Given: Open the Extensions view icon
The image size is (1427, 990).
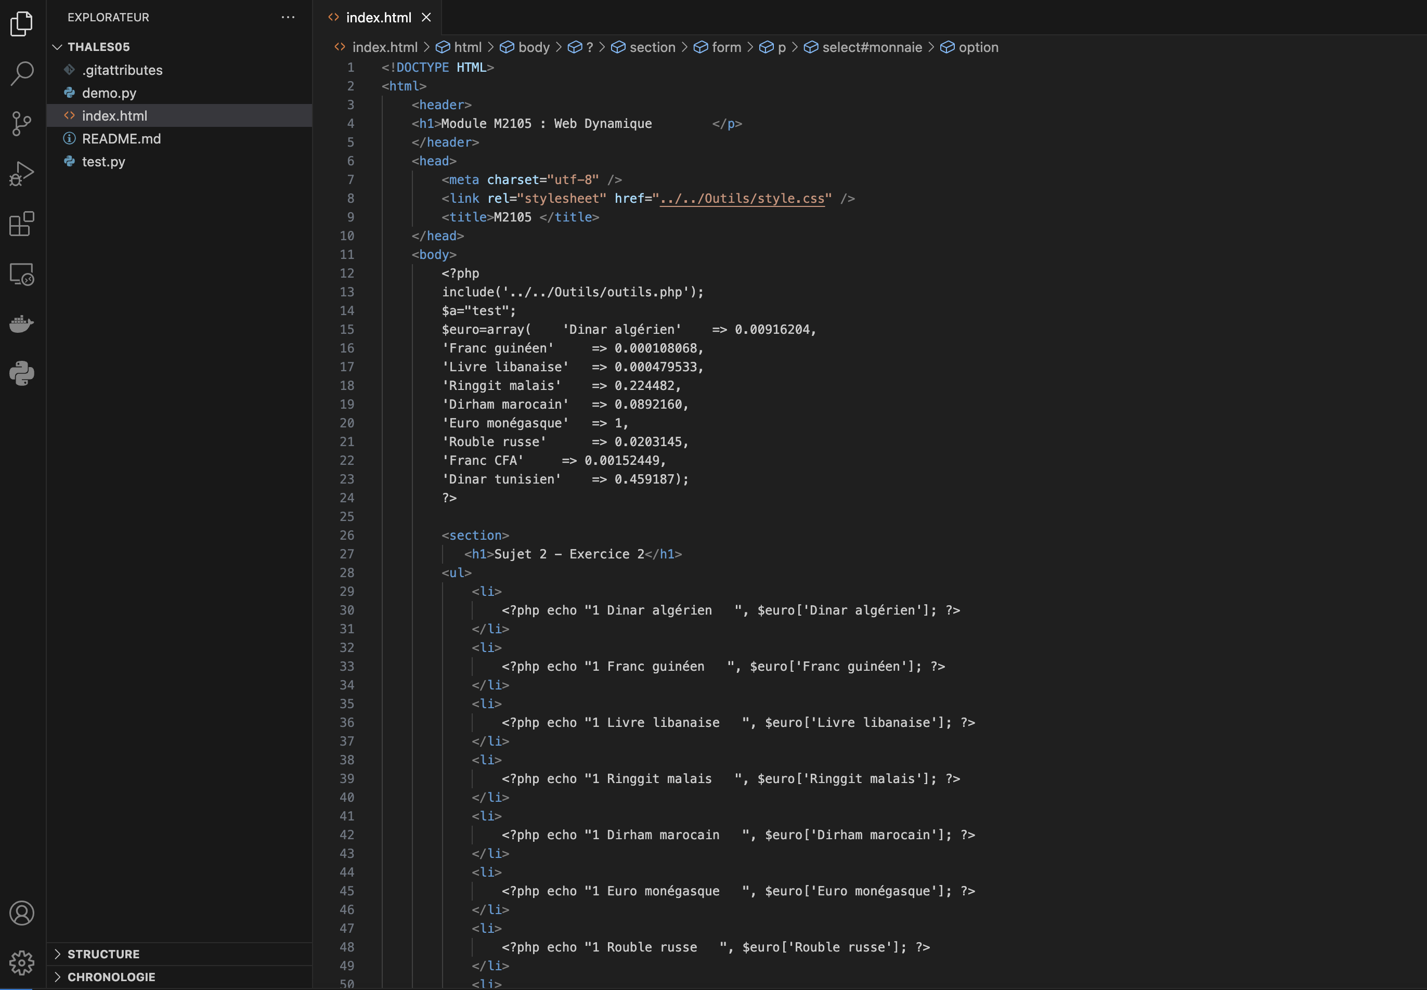Looking at the screenshot, I should [22, 223].
